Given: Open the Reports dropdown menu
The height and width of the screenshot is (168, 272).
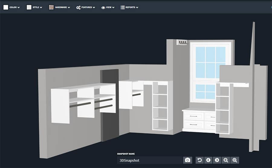Looking at the screenshot, I should [130, 7].
